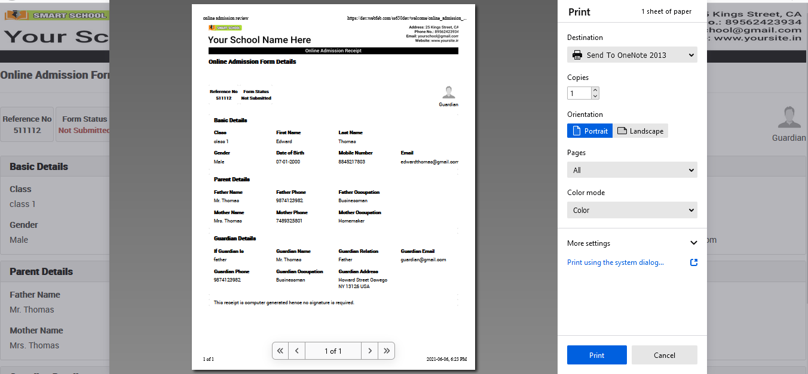The image size is (808, 374).
Task: Open the Color mode dropdown
Action: click(632, 210)
